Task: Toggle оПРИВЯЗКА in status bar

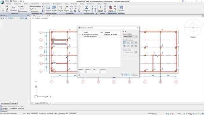Action: 34,114
